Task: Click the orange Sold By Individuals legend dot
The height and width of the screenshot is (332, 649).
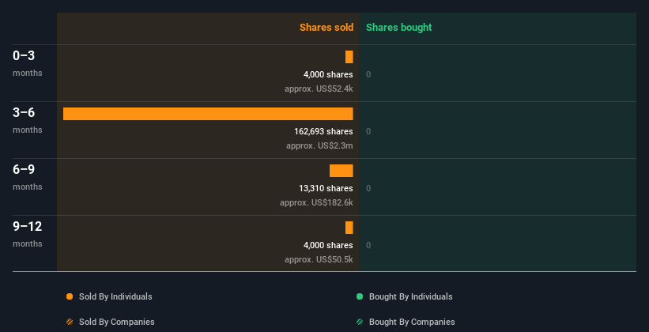Action: (70, 296)
